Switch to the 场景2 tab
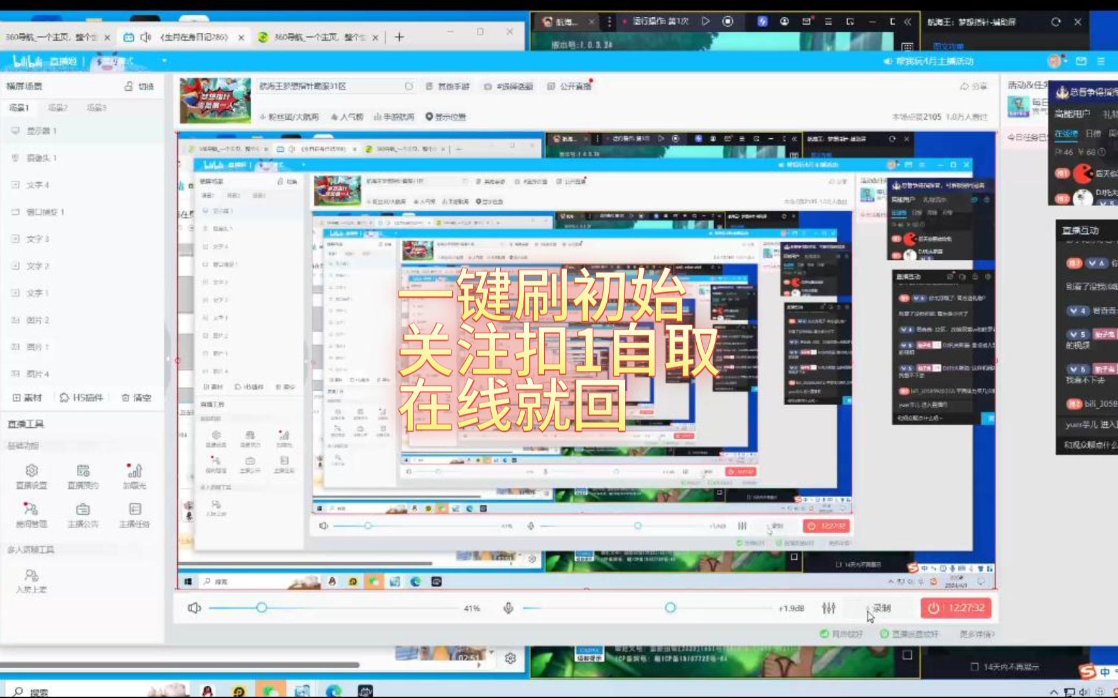 click(58, 107)
